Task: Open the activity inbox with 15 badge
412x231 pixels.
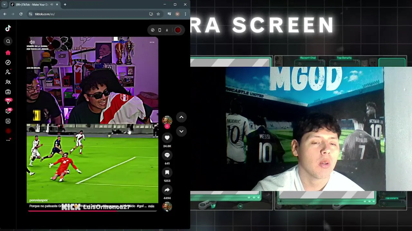Action: click(x=8, y=111)
